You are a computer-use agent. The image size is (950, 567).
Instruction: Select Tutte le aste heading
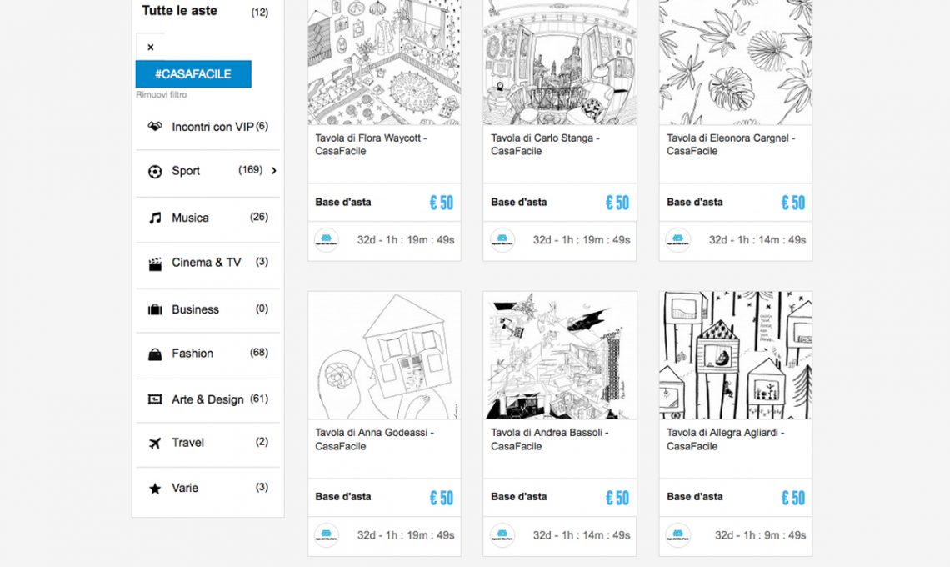[x=179, y=11]
